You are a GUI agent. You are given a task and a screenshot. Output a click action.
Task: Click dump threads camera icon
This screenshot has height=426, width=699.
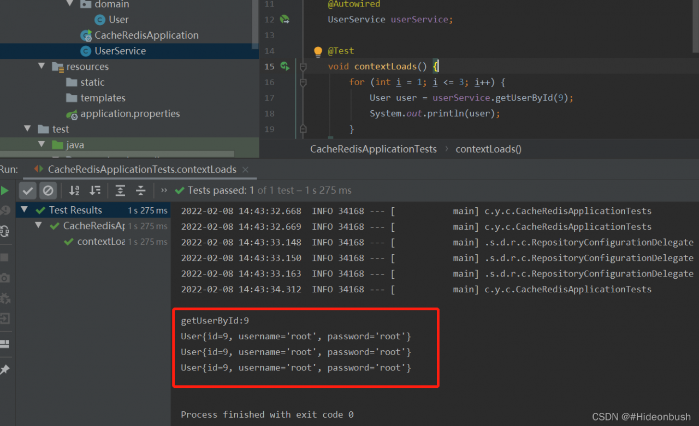pos(4,278)
